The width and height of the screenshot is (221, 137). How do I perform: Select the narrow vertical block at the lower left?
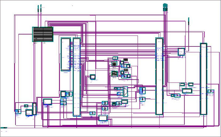click(x=34, y=109)
